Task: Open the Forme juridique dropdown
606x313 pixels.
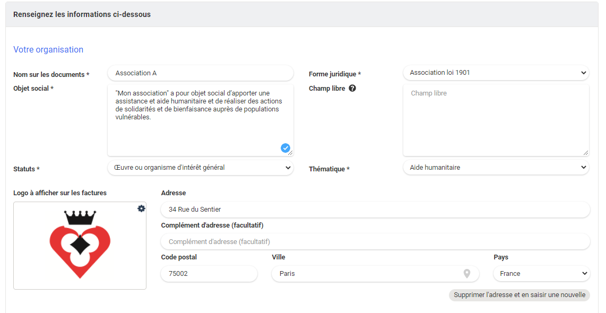Action: pyautogui.click(x=496, y=73)
